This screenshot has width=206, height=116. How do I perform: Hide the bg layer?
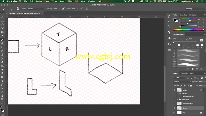174,113
